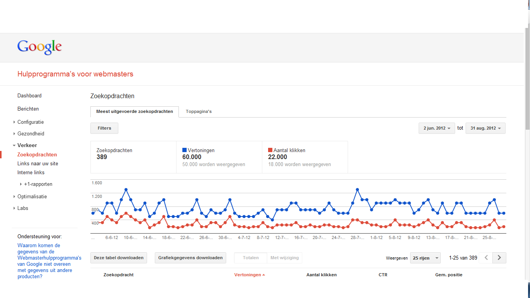Screen dimensions: 530x298
Task: Select the Totalen toggle button
Action: [x=251, y=258]
